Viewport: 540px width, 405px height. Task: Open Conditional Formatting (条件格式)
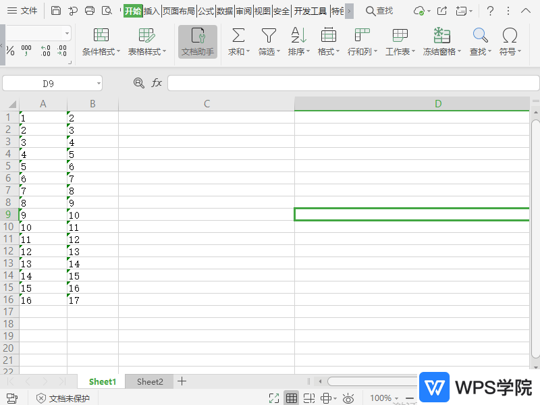point(101,42)
